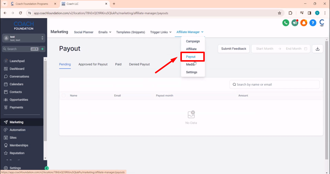Click the Amount column header

(x=243, y=96)
